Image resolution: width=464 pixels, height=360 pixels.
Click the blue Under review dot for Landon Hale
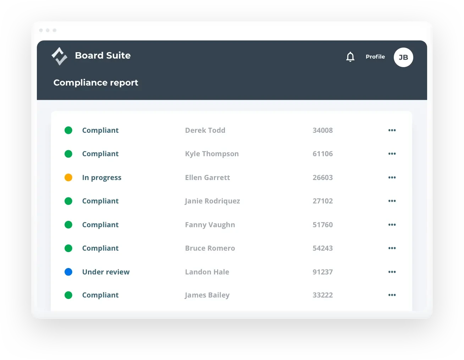pos(68,272)
